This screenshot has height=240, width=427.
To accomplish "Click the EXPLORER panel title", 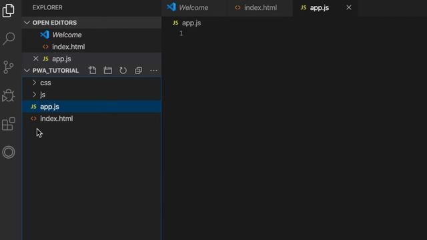I will pyautogui.click(x=47, y=7).
